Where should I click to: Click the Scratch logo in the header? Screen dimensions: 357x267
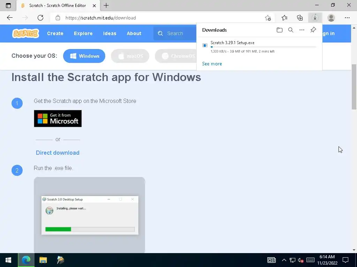(x=25, y=33)
